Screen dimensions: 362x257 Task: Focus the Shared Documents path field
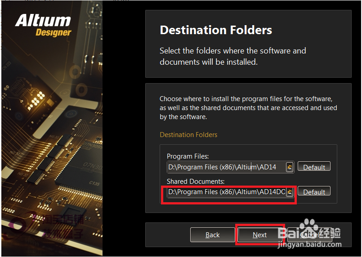(227, 192)
